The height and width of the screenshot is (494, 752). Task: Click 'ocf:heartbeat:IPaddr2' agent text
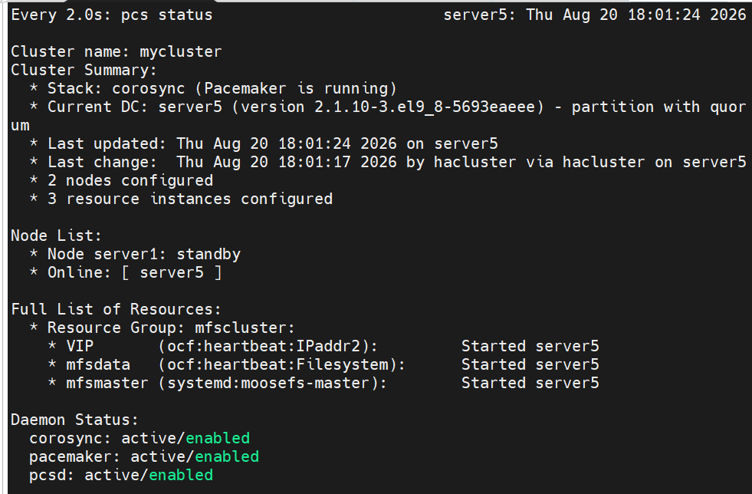[268, 347]
